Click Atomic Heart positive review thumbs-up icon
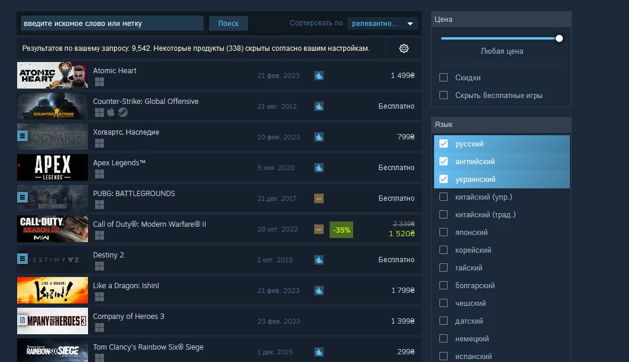Screen dimensions: 629x362 [319, 76]
